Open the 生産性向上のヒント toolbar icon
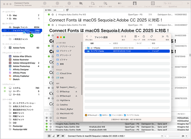This screenshot has width=191, height=139. pos(135,3)
